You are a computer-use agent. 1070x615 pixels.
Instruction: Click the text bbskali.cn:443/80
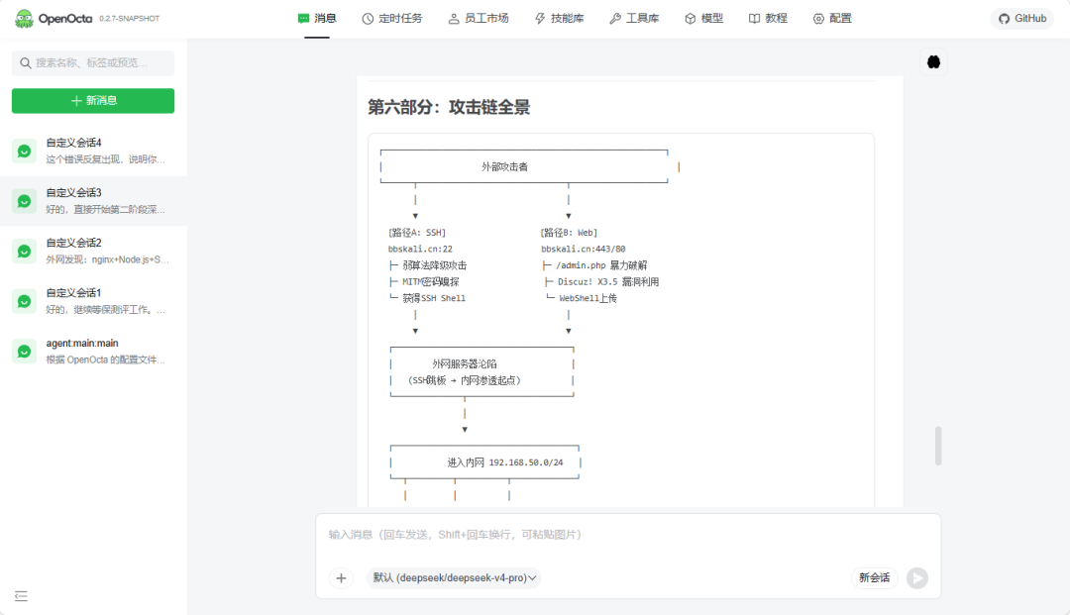584,249
